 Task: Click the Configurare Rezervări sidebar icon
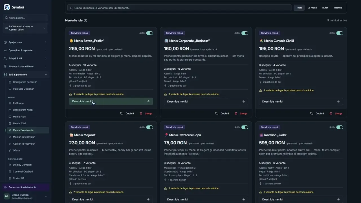pos(10,82)
